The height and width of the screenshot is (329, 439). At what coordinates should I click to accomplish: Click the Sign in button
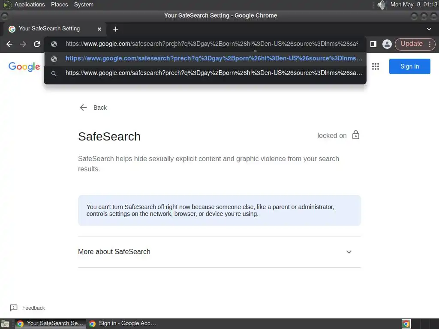click(409, 66)
